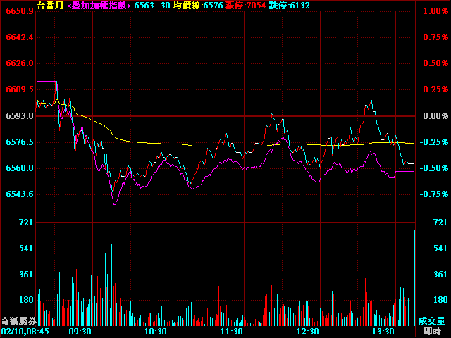This screenshot has width=451, height=338.
Task: Click the 6658.9 price axis label
Action: click(x=20, y=11)
